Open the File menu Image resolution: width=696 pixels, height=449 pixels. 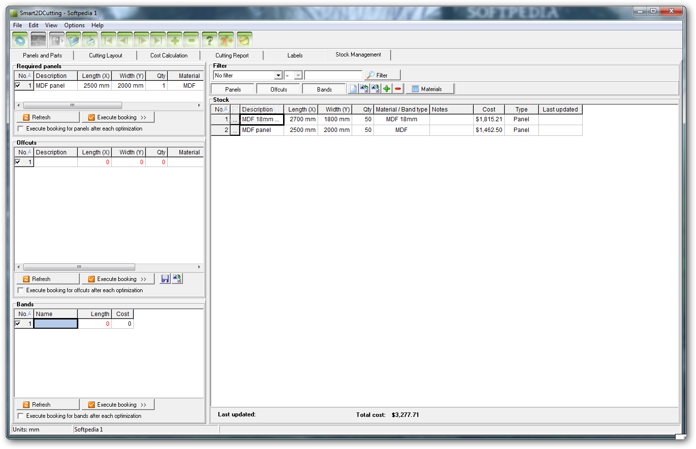click(x=18, y=25)
